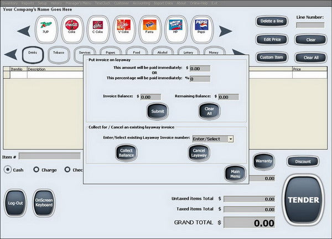Open the Alcohol category
332x239 pixels.
[x=162, y=51]
